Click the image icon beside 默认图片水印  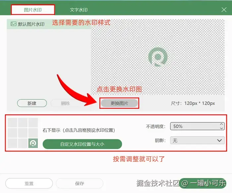[14, 24]
